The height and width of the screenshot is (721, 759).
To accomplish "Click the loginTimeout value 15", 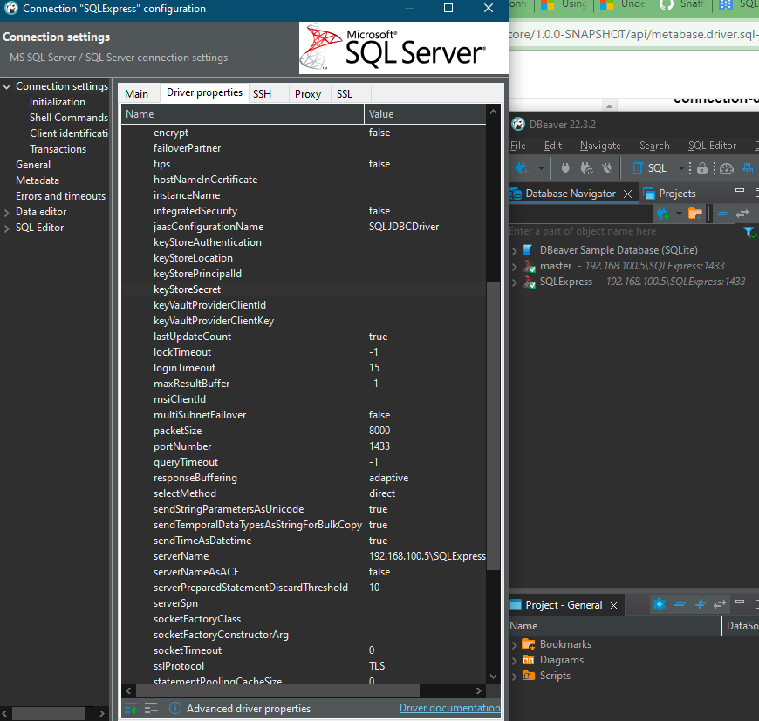I will pyautogui.click(x=374, y=368).
